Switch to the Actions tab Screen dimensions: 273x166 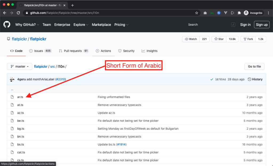(x=103, y=51)
